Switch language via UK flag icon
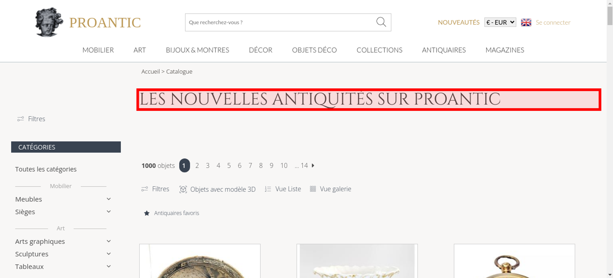 click(x=526, y=22)
